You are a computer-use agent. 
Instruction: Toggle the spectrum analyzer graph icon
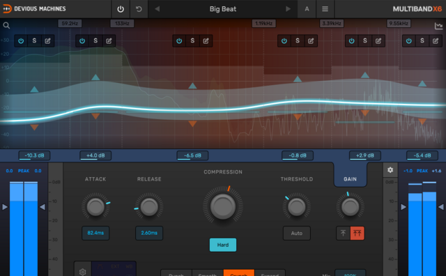438,26
